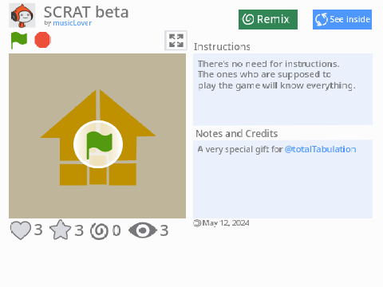Click the eye views icon
The height and width of the screenshot is (287, 383).
[x=143, y=230]
